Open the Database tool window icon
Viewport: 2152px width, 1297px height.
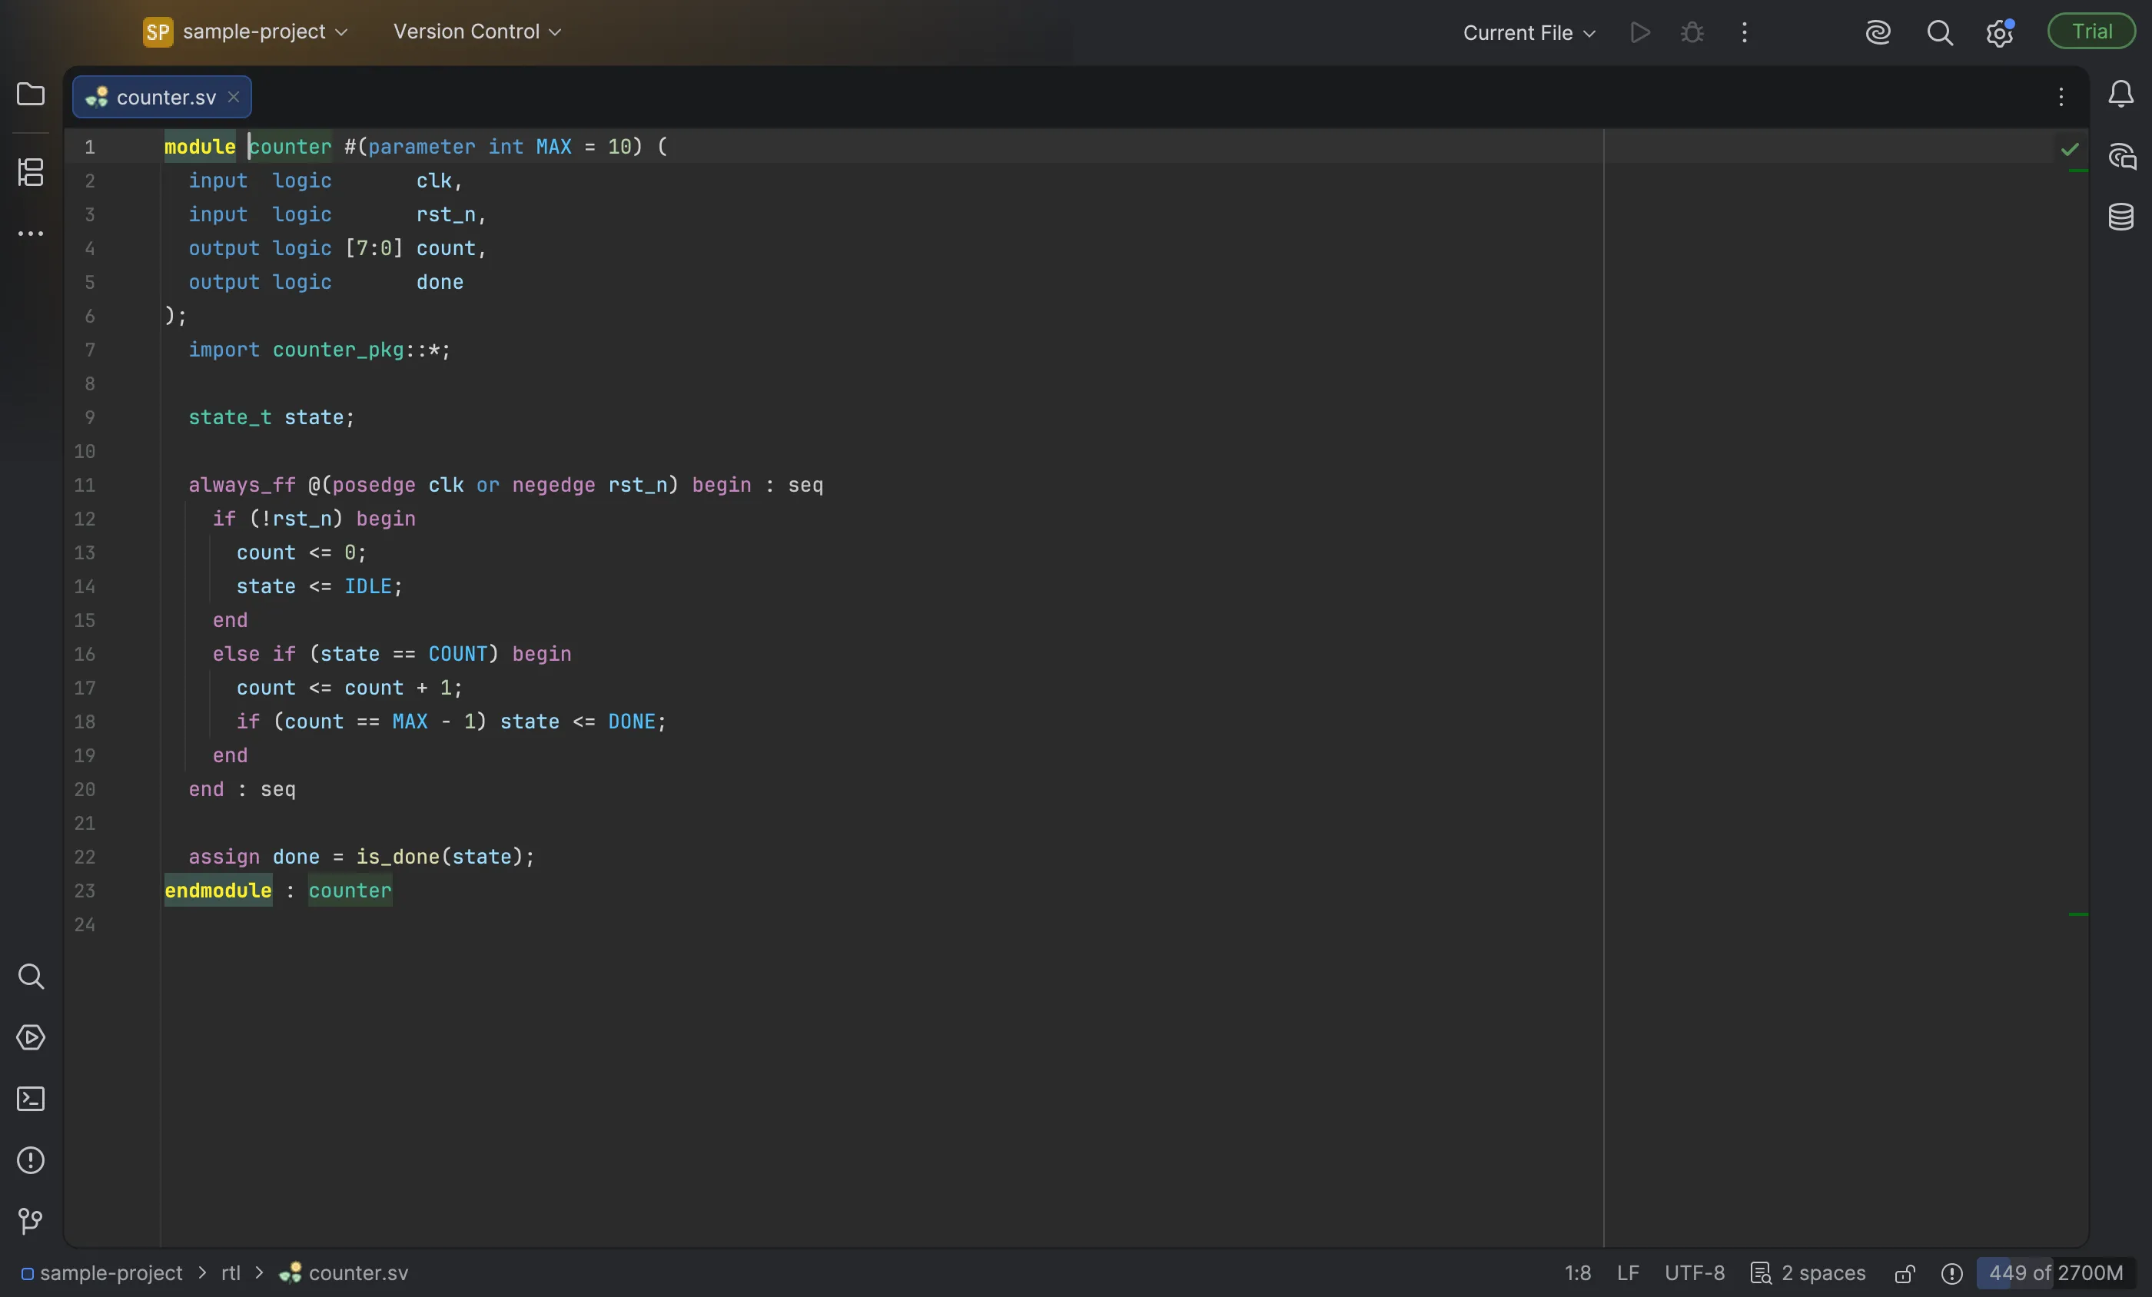point(2120,217)
